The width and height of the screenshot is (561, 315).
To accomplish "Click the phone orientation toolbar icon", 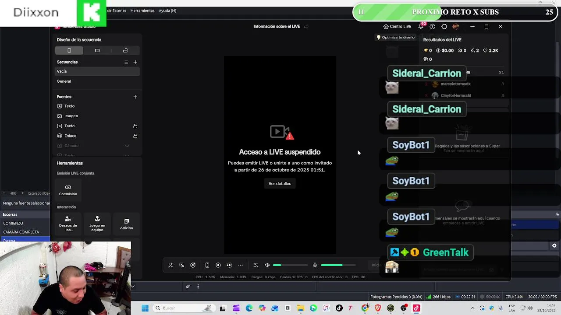I will click(207, 265).
